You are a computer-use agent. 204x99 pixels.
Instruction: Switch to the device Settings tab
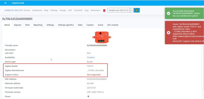click(50, 25)
